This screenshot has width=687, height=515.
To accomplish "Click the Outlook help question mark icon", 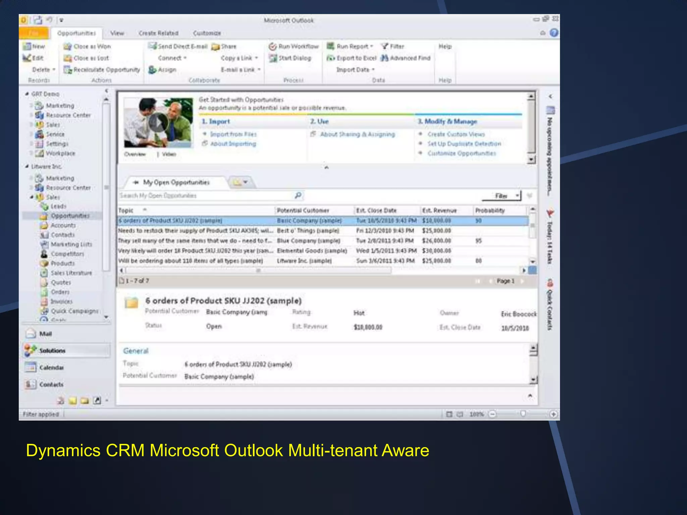I will [554, 33].
